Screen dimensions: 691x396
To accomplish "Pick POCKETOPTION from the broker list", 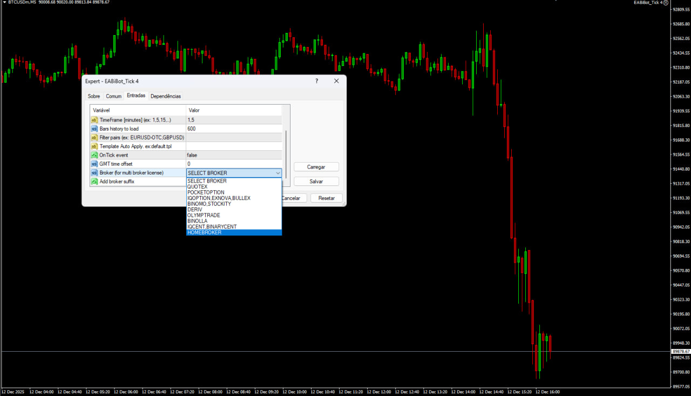I will (x=206, y=192).
